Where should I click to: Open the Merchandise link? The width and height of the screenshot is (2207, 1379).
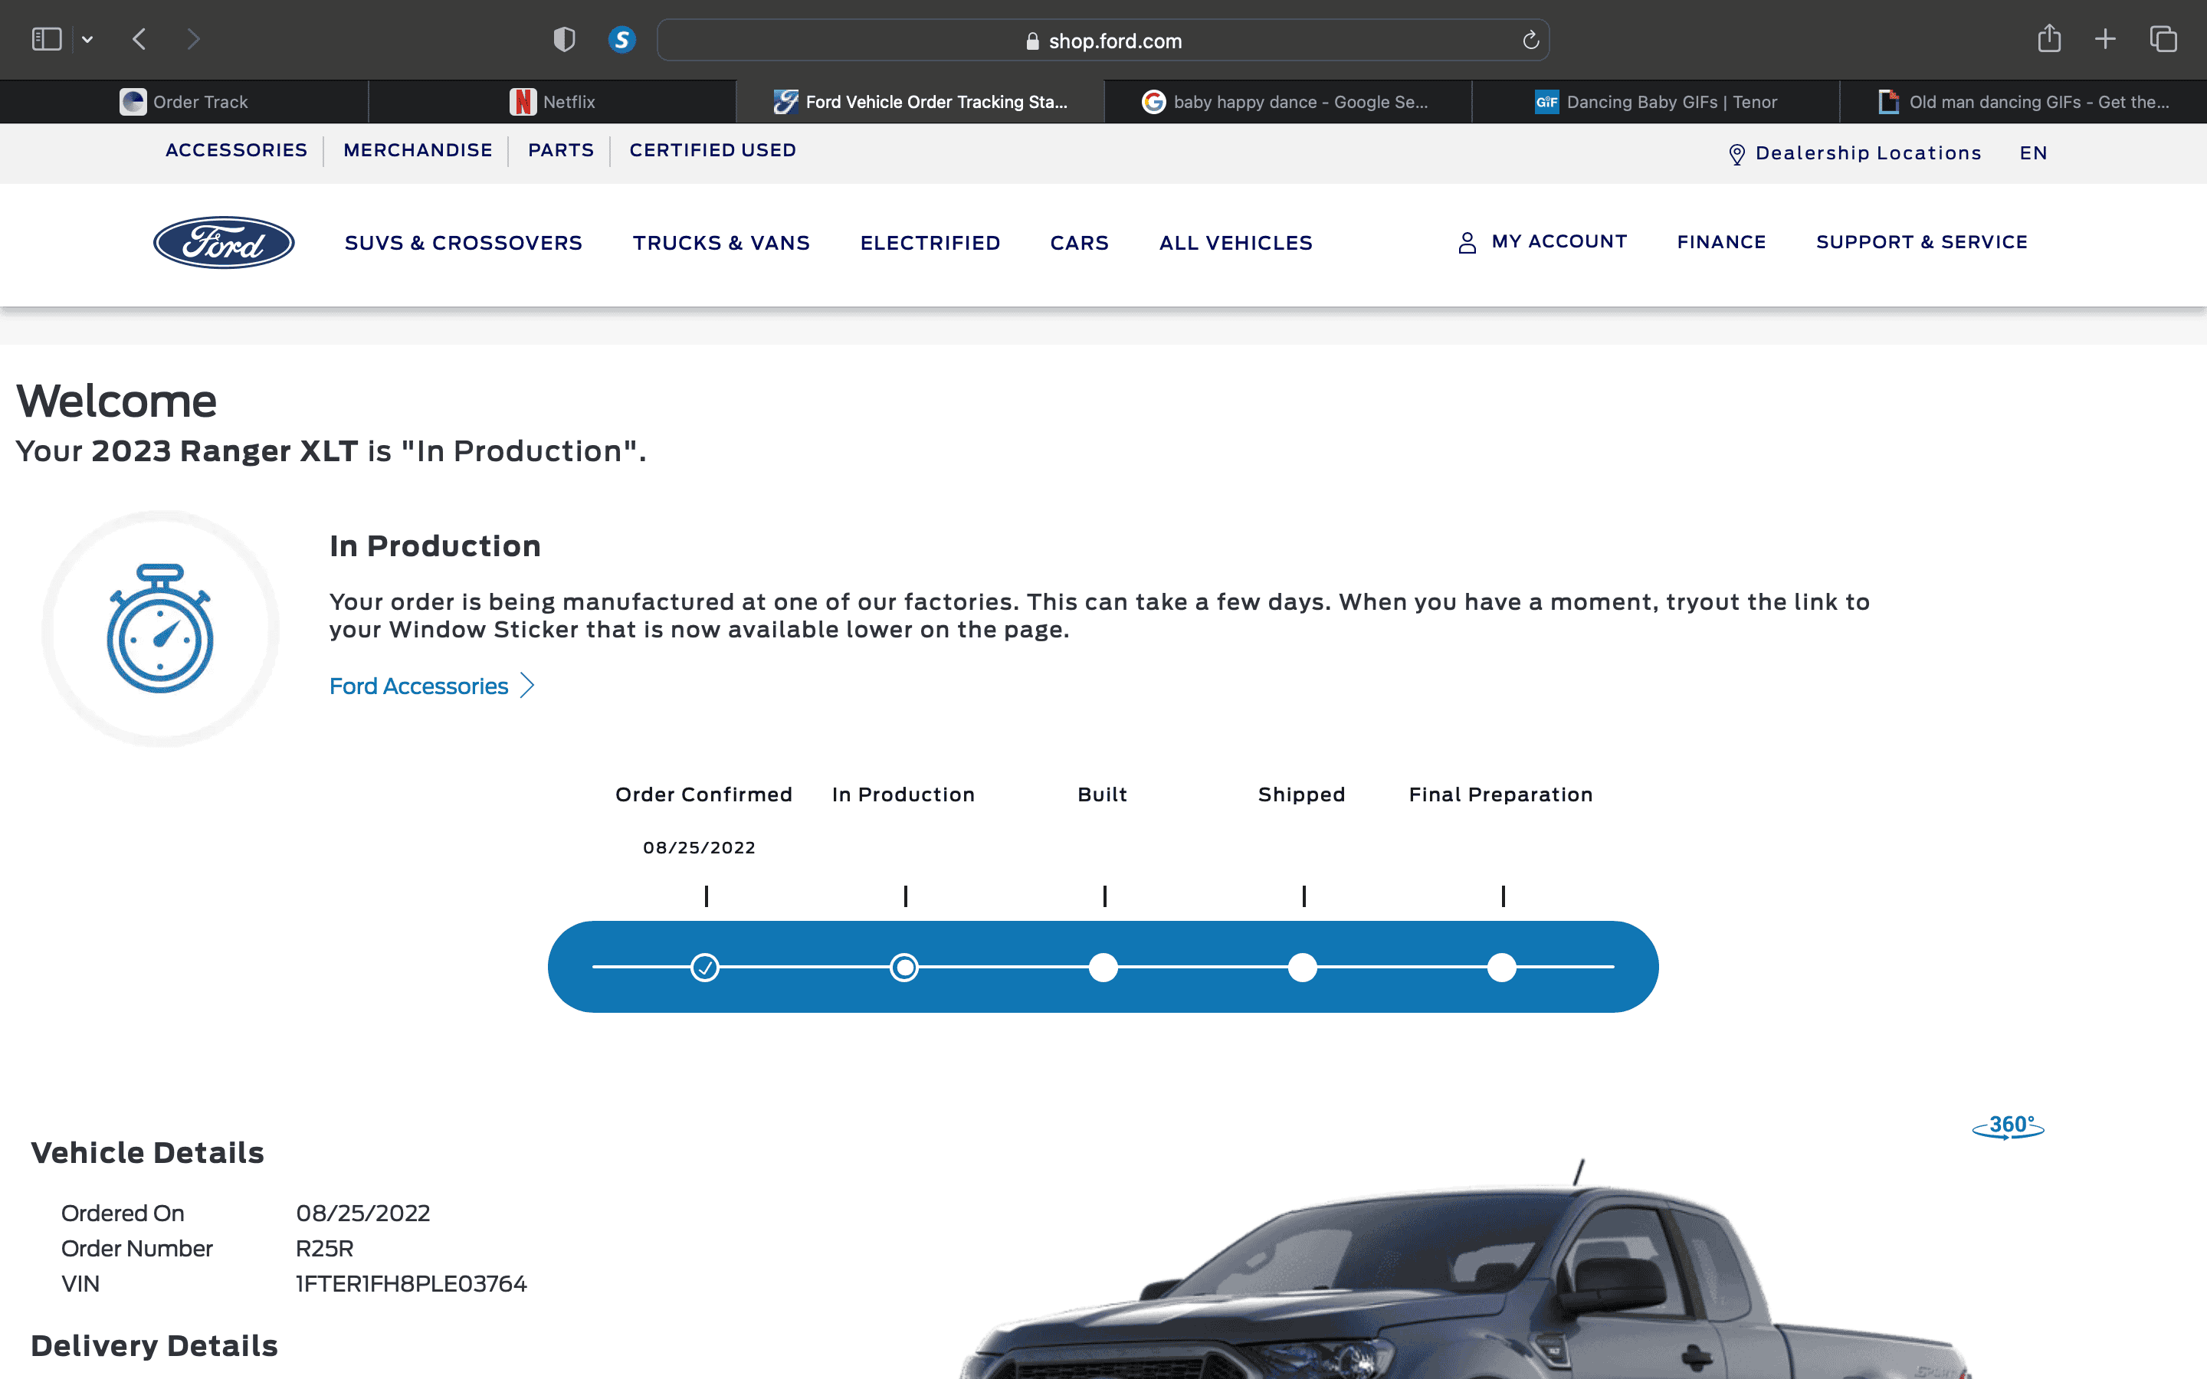coord(418,150)
